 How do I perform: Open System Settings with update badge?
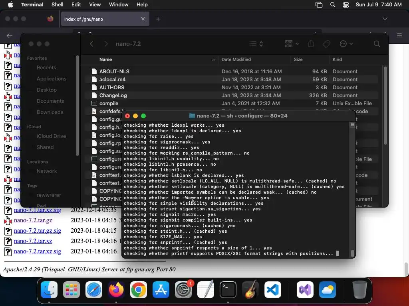(x=183, y=290)
